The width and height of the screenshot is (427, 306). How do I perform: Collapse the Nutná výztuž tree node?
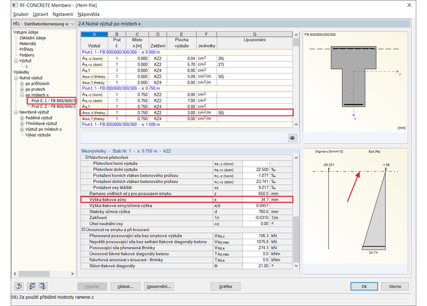pyautogui.click(x=17, y=78)
